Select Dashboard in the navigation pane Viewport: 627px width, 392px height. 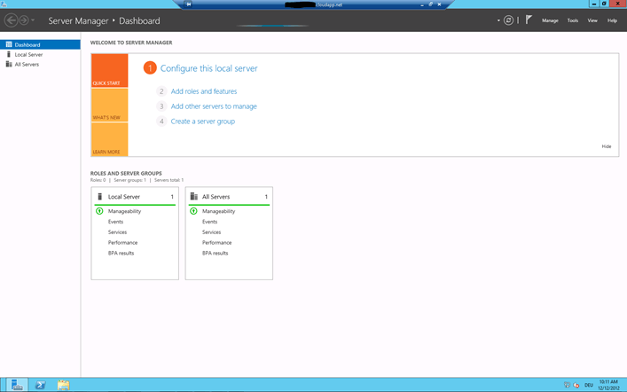coord(40,44)
